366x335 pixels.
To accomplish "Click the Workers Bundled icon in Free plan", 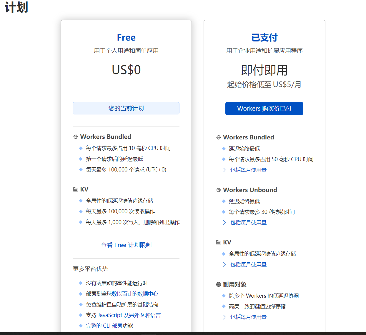I will (x=75, y=136).
